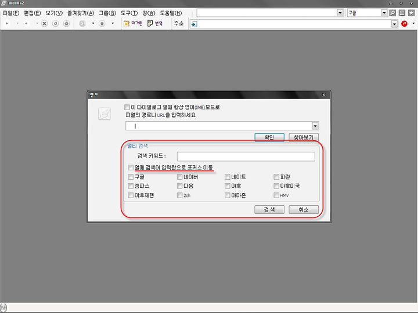Screen dimensions: 418x313
Task: Click the 검색 키워드 input field
Action: point(246,156)
